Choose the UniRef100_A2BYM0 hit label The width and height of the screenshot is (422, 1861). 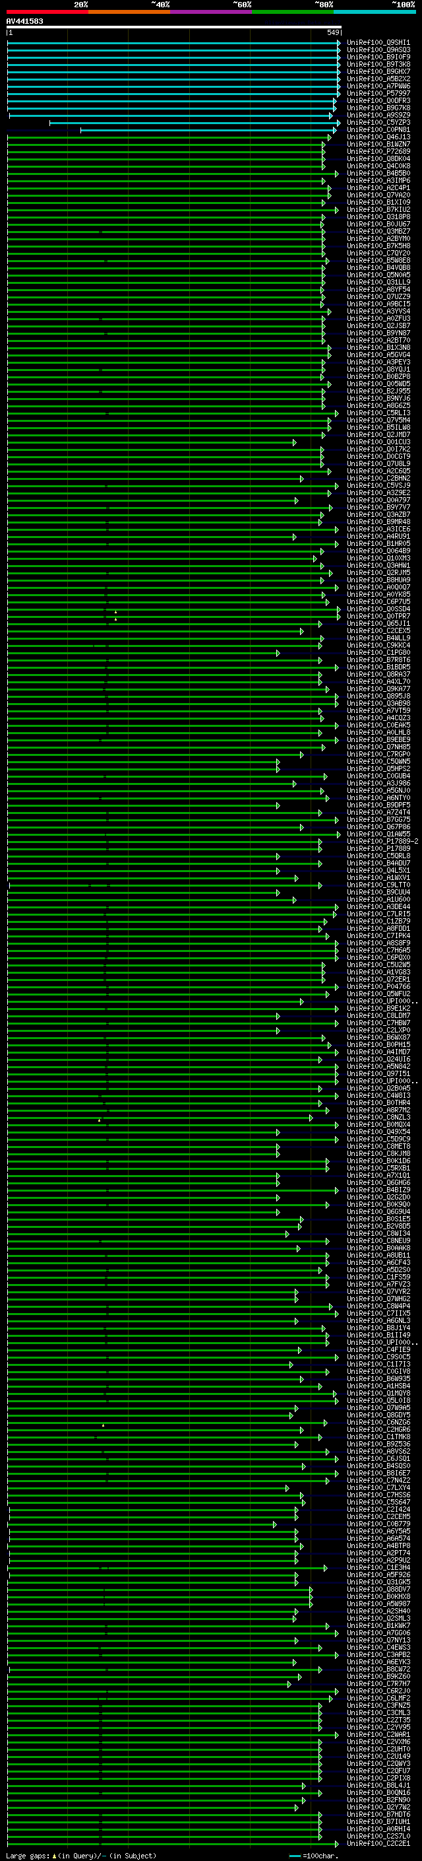(x=378, y=238)
